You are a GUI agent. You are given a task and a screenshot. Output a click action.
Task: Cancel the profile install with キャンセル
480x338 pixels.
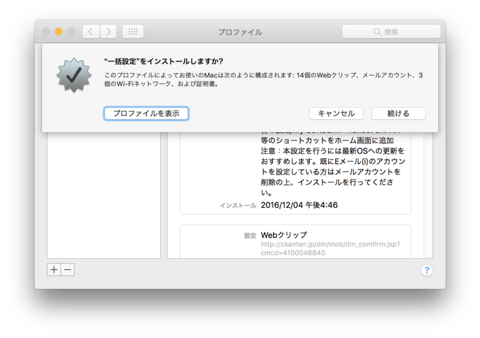point(336,113)
